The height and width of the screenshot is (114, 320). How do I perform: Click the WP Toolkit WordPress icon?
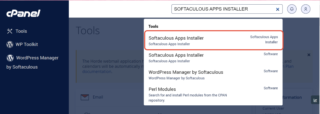pyautogui.click(x=10, y=44)
